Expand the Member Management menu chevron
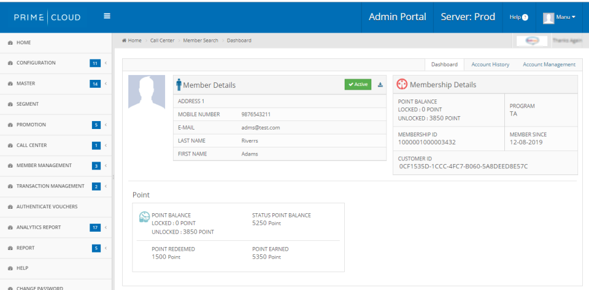 (x=106, y=166)
